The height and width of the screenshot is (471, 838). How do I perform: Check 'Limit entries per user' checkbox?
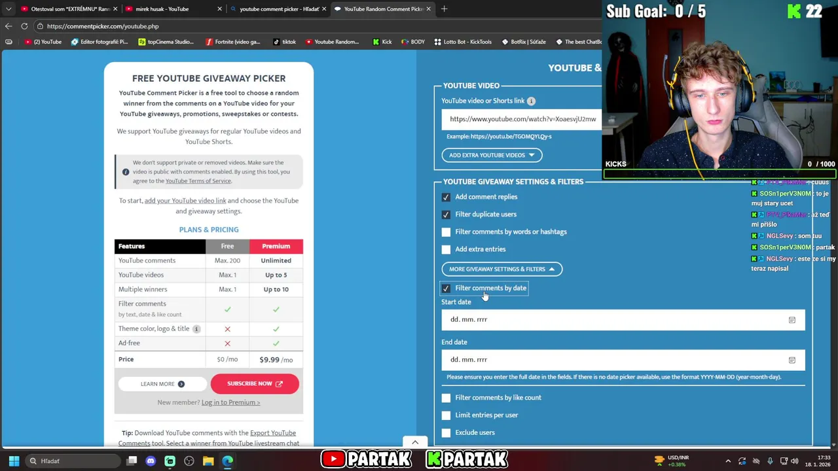coord(446,415)
